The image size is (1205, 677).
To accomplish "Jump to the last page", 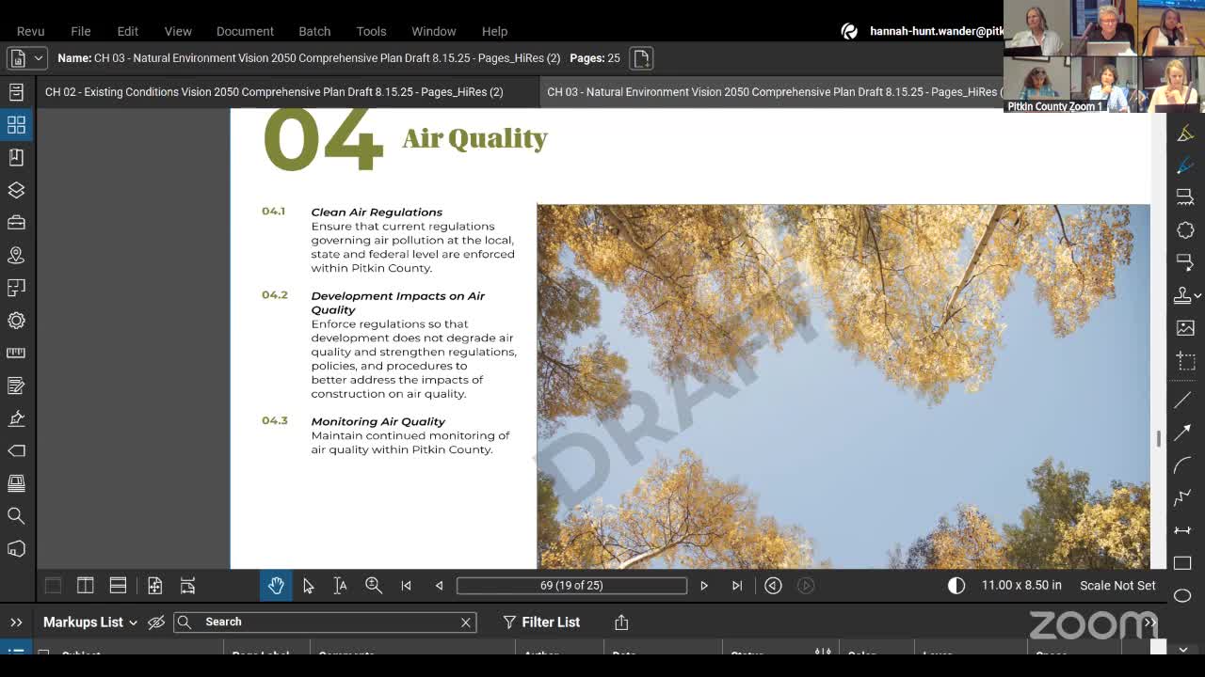I will (x=737, y=585).
